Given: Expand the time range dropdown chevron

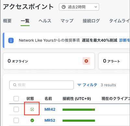Looking at the screenshot, I should pyautogui.click(x=96, y=7).
